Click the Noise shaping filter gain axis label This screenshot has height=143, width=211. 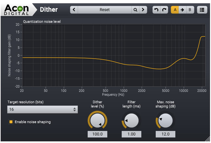click(9, 55)
